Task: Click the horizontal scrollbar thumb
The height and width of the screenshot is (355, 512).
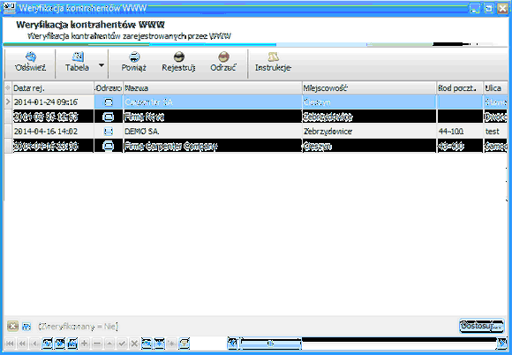Action: pyautogui.click(x=270, y=344)
